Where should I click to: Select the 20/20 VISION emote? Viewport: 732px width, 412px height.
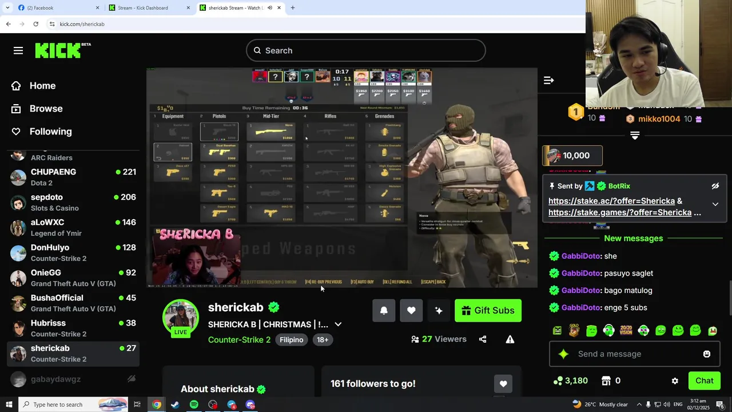point(626,330)
